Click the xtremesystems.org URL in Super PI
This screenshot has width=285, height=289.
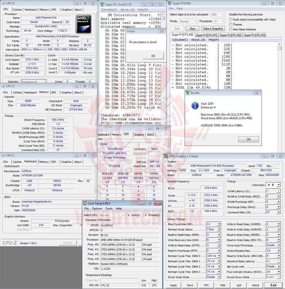click(x=131, y=123)
